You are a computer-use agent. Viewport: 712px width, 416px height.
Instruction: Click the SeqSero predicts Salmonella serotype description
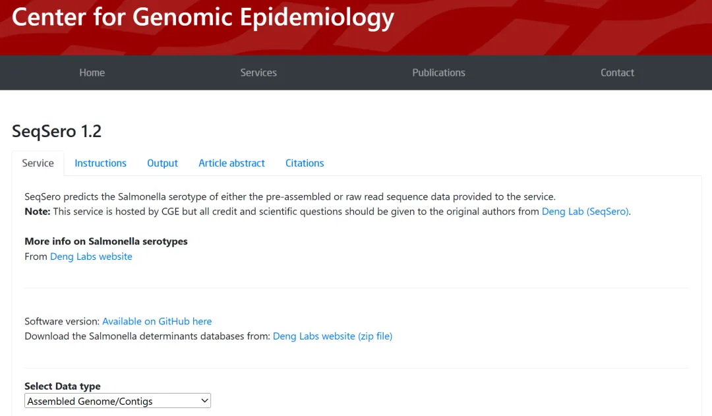(x=290, y=196)
